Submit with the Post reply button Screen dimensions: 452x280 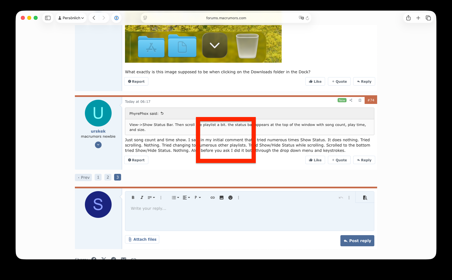pyautogui.click(x=357, y=241)
